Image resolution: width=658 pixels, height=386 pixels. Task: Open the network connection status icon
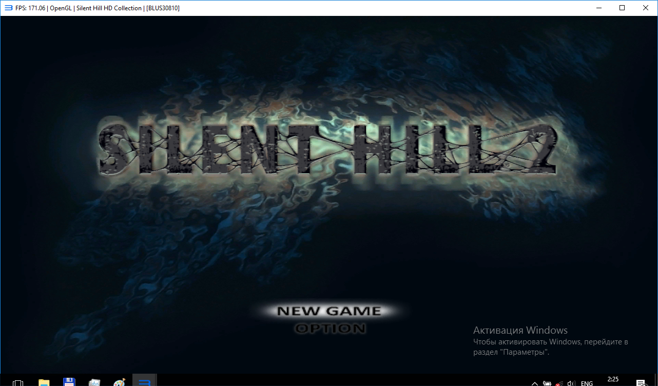[559, 383]
